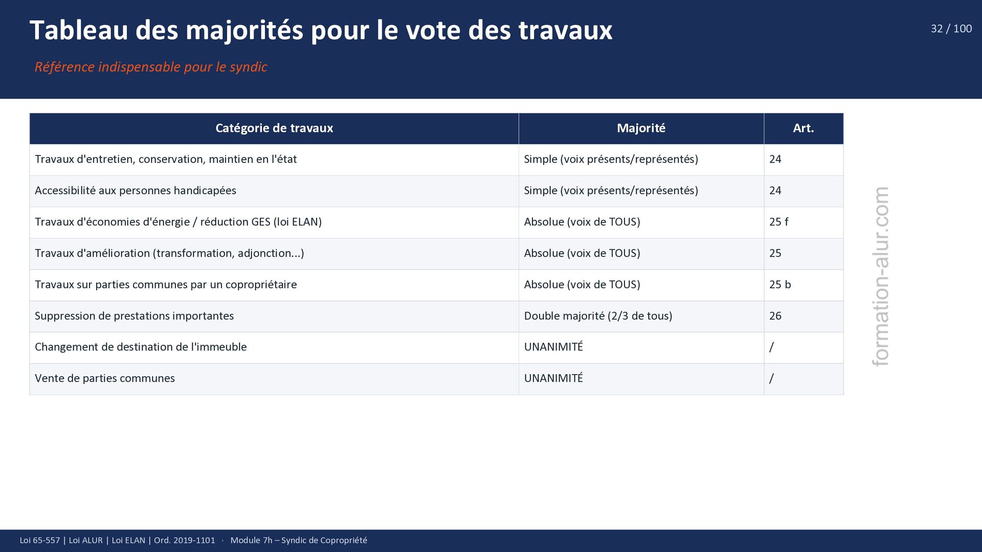The width and height of the screenshot is (982, 552).
Task: Click the page counter 32 / 100
Action: [951, 29]
